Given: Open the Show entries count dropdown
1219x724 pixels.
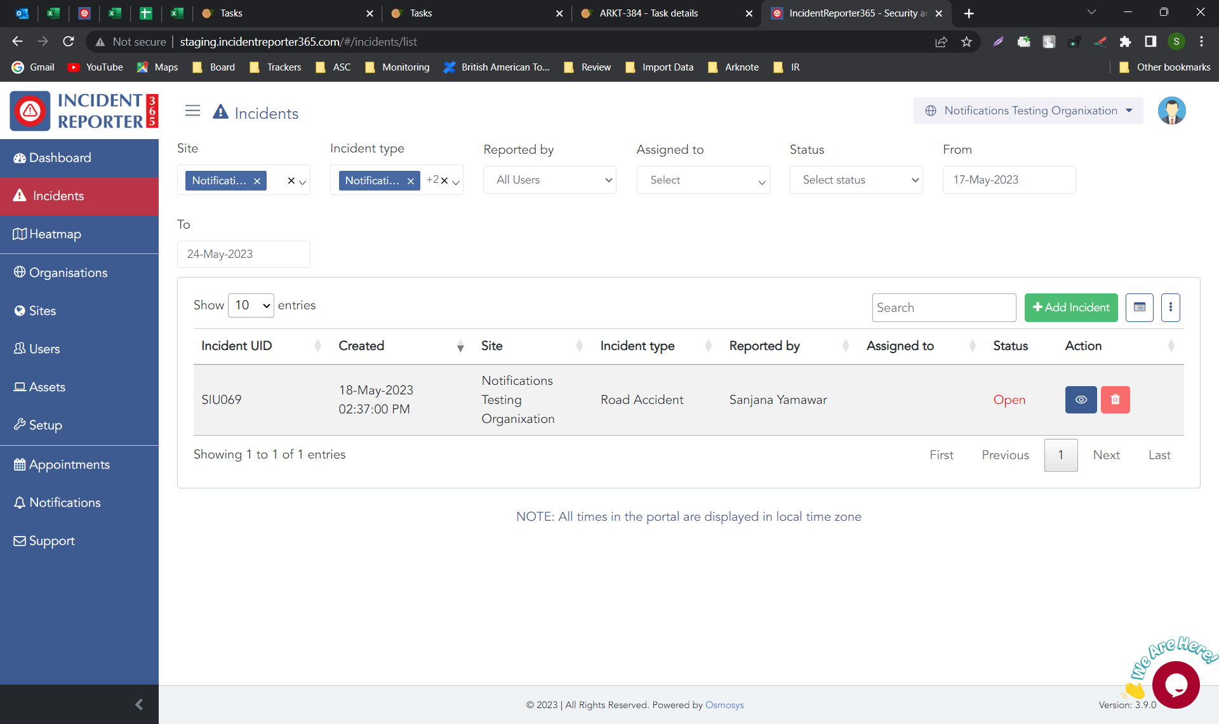Looking at the screenshot, I should (x=251, y=305).
